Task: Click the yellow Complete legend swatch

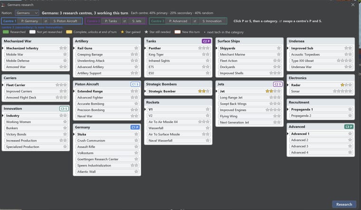Action: 69,32
